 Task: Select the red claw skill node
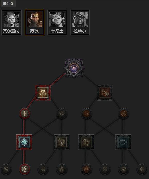tap(105, 93)
